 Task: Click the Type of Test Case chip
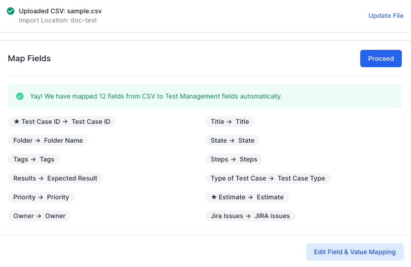tap(268, 178)
